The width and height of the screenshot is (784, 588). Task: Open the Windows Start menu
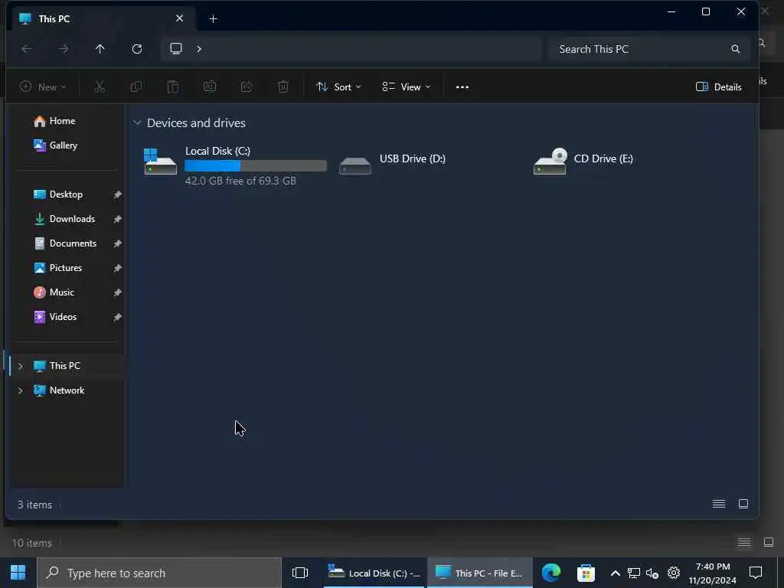pos(18,573)
